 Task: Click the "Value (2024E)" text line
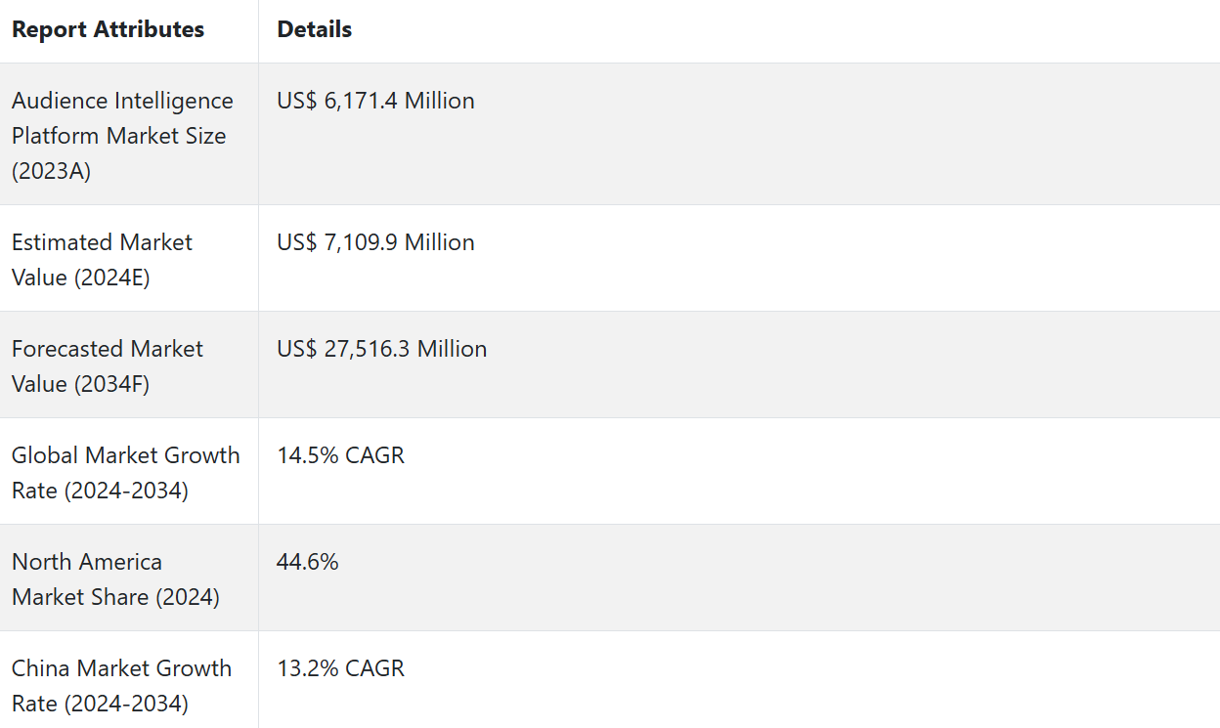click(x=80, y=278)
